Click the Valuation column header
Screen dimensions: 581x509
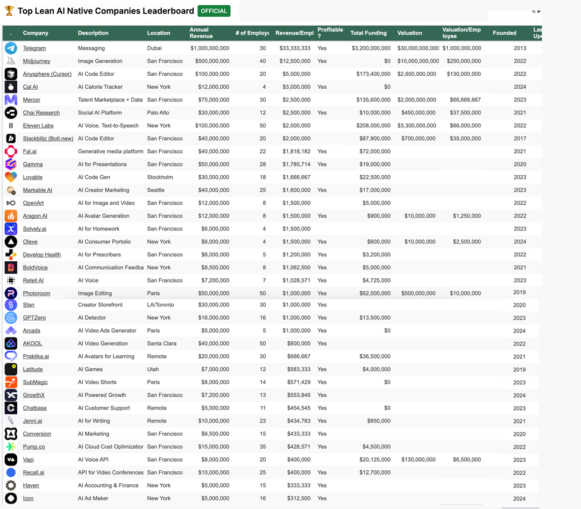coord(410,33)
